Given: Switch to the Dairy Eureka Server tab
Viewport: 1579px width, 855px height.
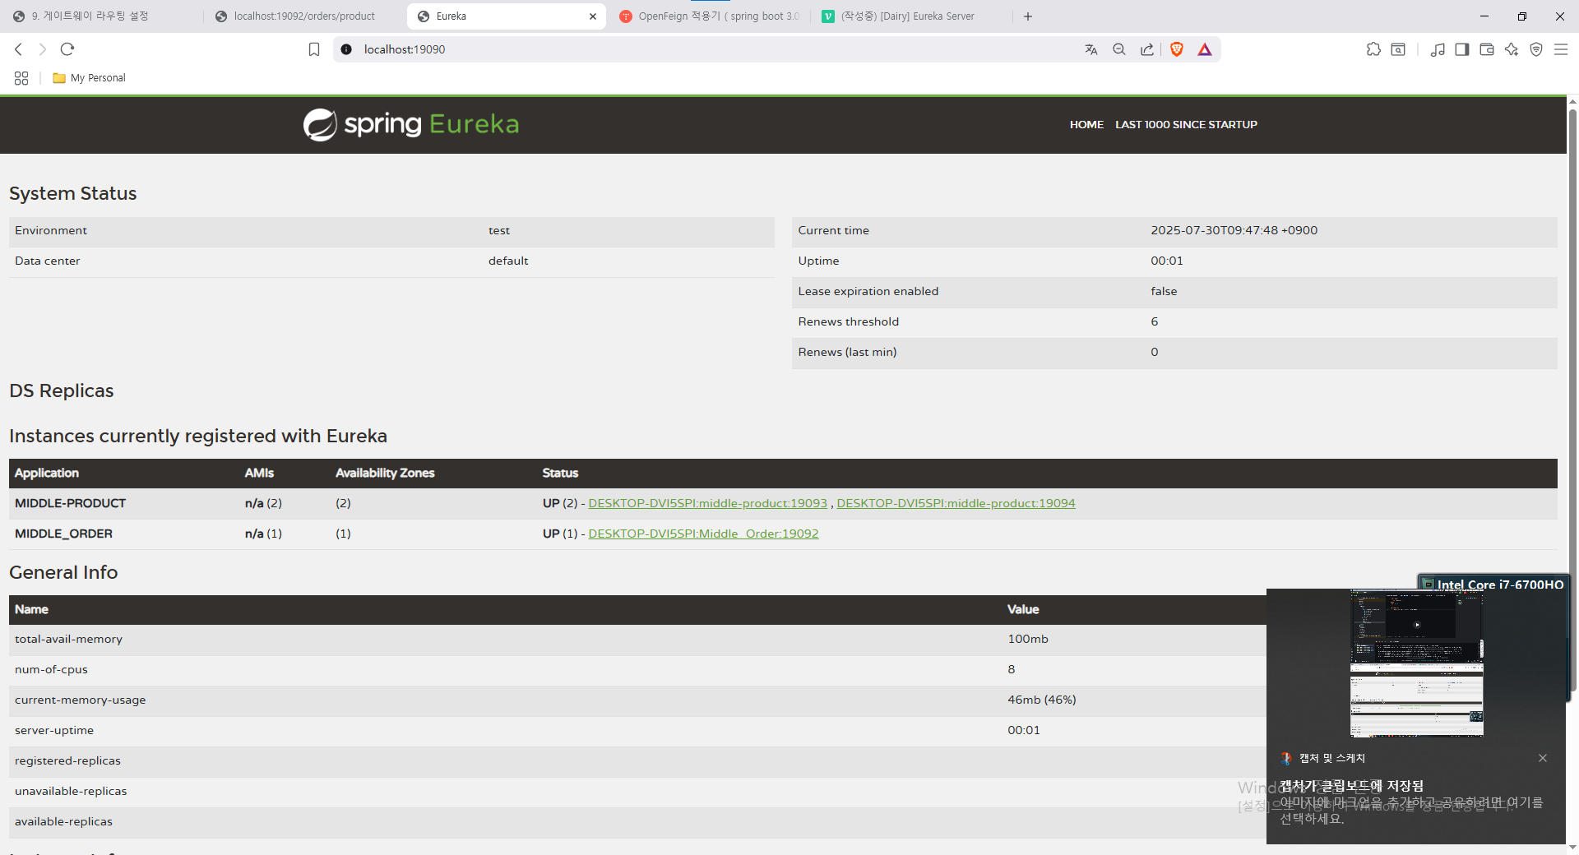Looking at the screenshot, I should (x=912, y=16).
